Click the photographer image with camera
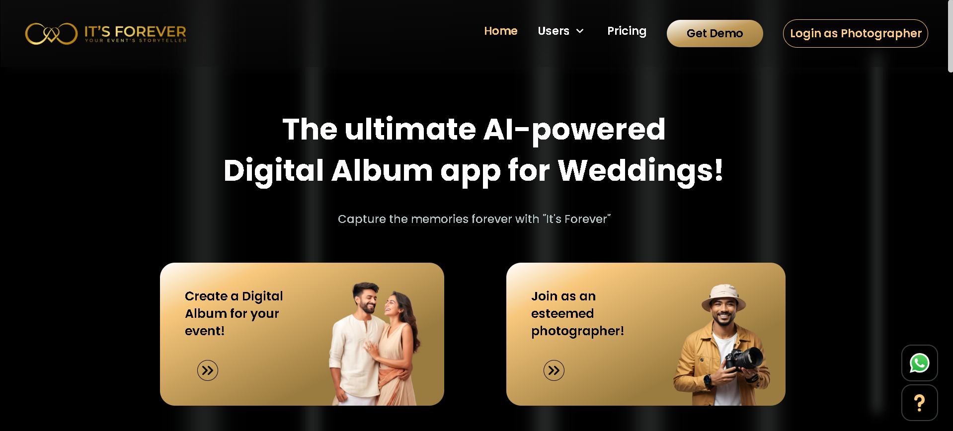The height and width of the screenshot is (431, 953). [723, 345]
